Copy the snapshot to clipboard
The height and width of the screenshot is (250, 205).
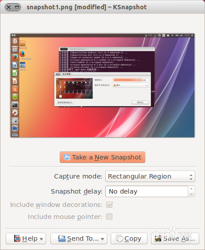pyautogui.click(x=129, y=238)
